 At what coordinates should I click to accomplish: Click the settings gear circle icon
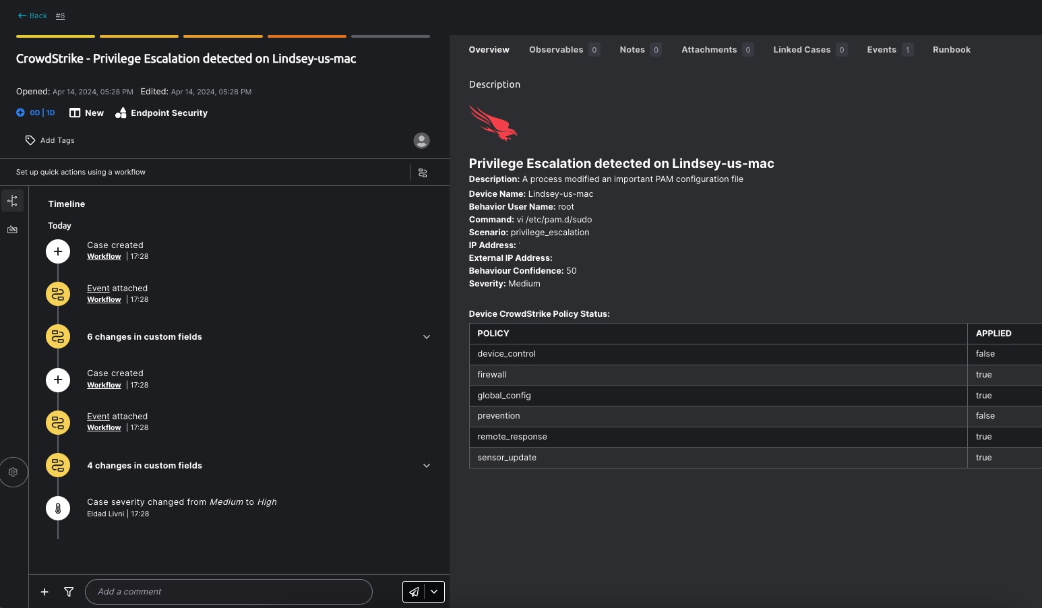13,472
